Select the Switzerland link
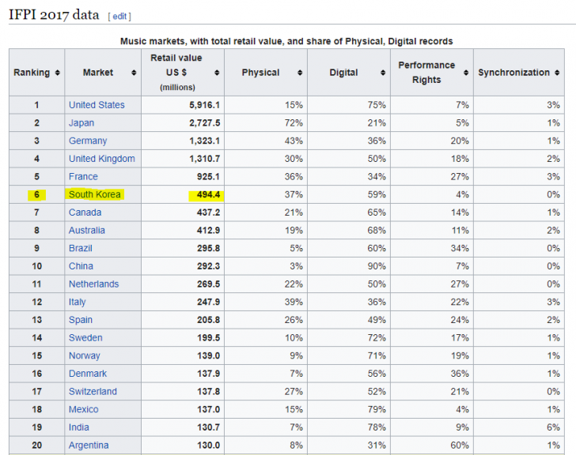Screen dimensions: 576x455 tap(93, 392)
